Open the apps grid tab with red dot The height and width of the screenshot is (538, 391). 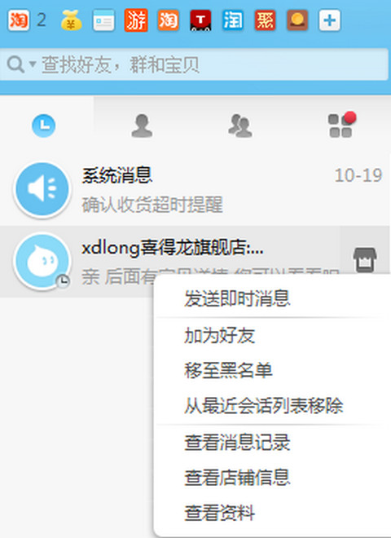[x=341, y=125]
